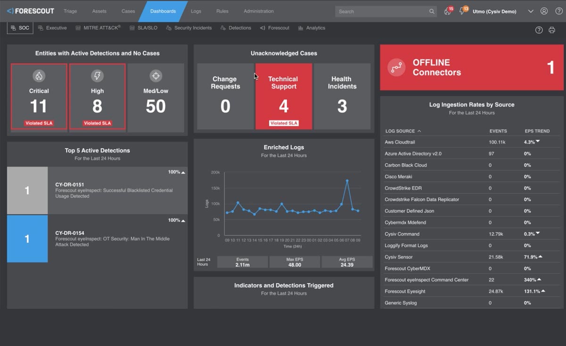Open the Rules menu
This screenshot has width=566, height=346.
[x=222, y=11]
